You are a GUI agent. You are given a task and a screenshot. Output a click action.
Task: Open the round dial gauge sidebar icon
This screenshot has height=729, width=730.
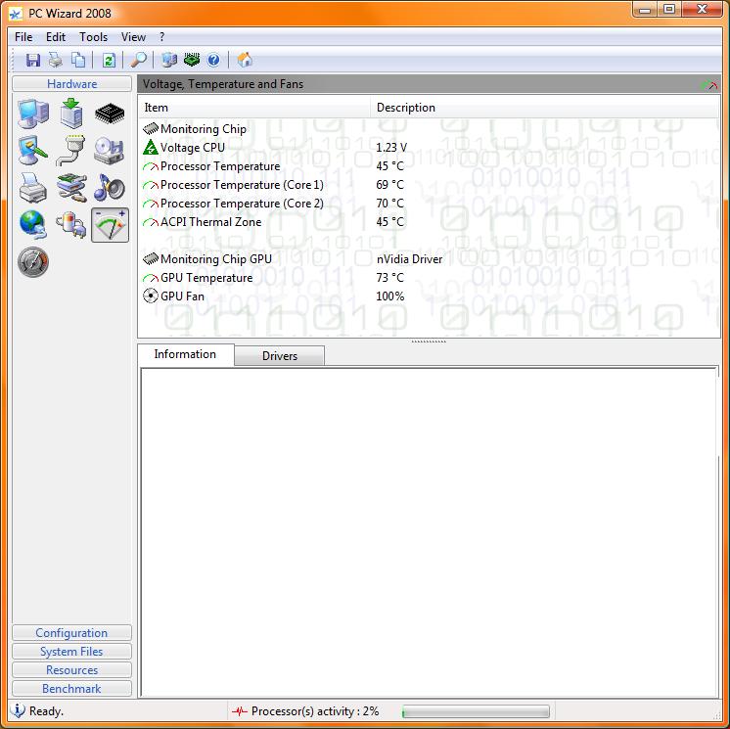[x=33, y=262]
